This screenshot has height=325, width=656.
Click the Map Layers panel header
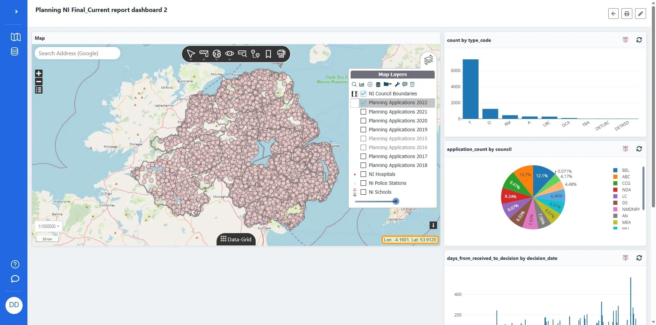[393, 74]
